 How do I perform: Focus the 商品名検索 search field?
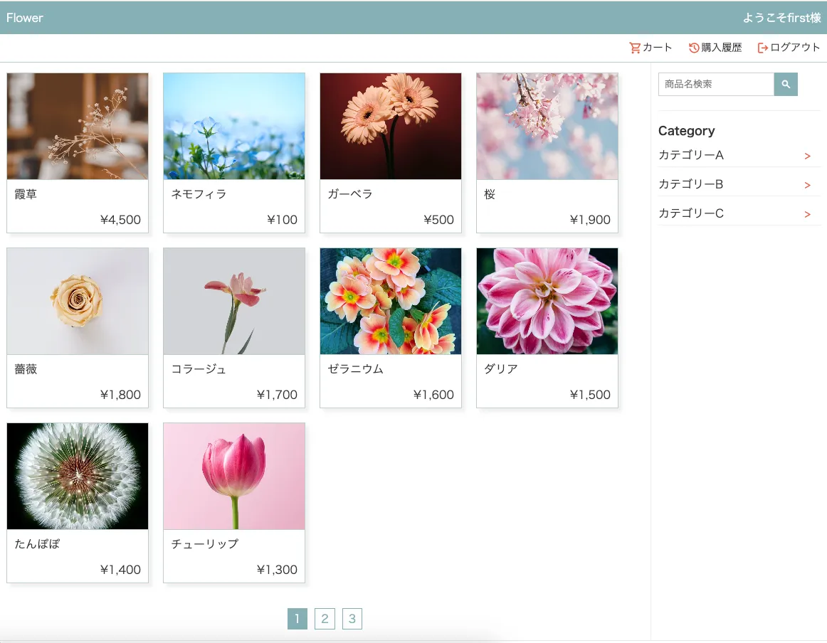click(x=715, y=84)
